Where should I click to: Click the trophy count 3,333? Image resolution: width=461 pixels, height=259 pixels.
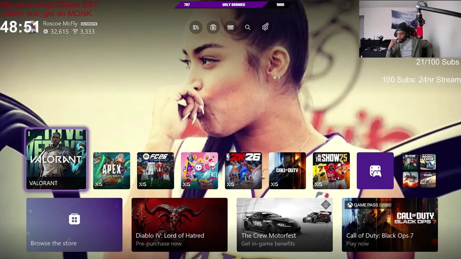87,32
